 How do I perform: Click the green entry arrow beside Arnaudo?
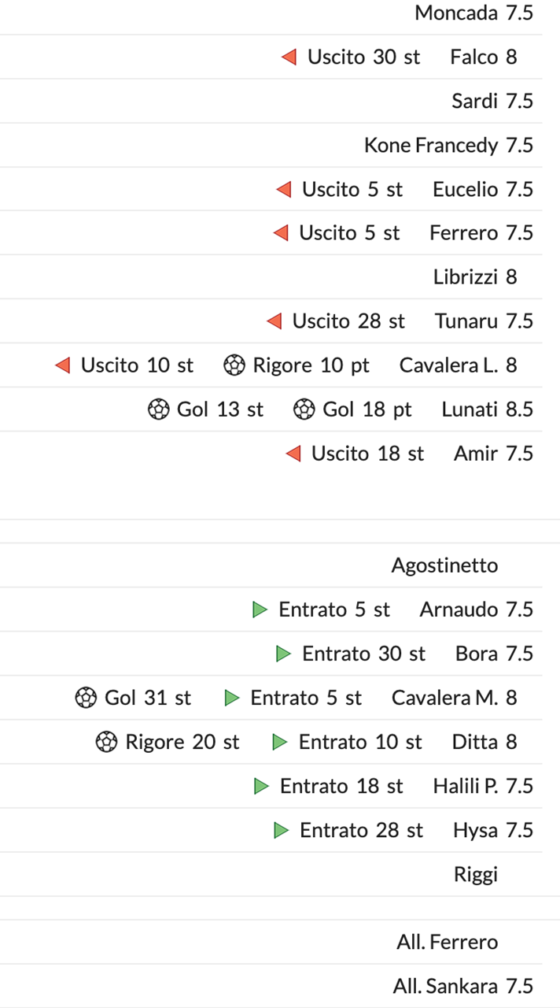click(x=260, y=610)
